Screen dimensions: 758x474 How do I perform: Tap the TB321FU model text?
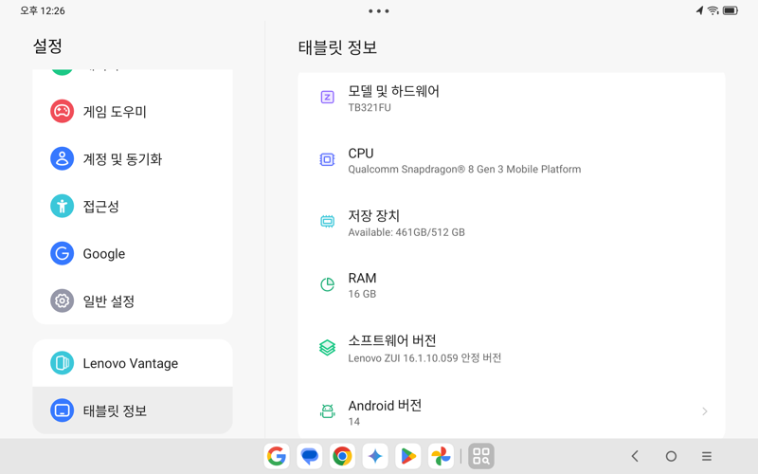pyautogui.click(x=370, y=107)
